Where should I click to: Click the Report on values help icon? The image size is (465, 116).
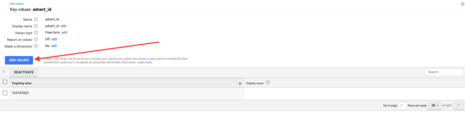(36, 40)
